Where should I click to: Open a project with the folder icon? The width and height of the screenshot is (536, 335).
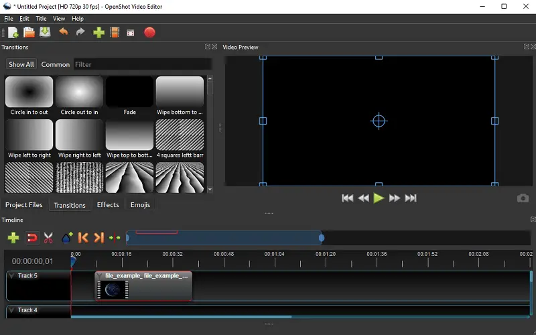point(29,32)
